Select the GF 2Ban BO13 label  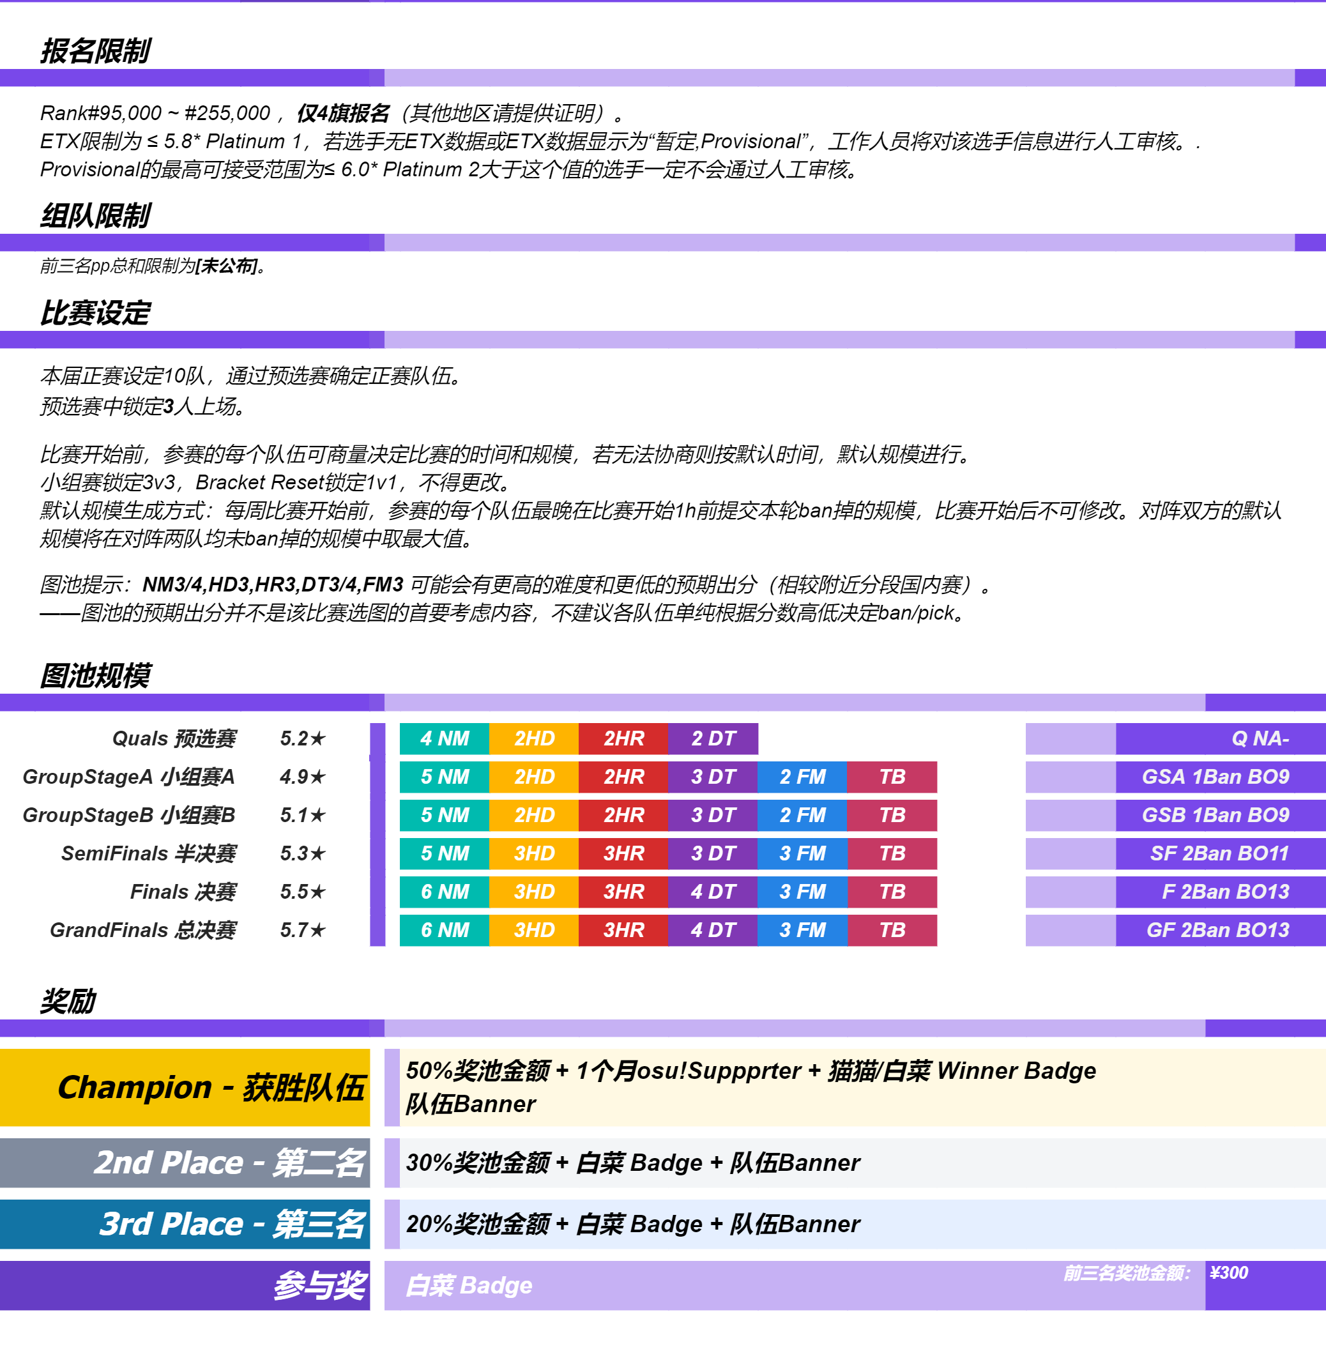click(x=1217, y=929)
